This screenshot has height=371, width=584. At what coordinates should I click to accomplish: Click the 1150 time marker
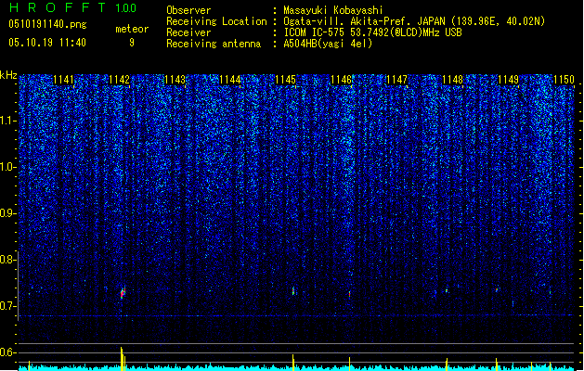[x=564, y=80]
